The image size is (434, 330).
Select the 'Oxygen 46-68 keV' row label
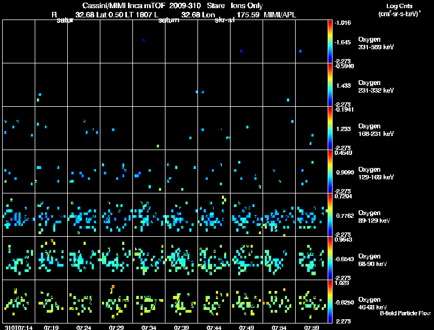coord(373,303)
